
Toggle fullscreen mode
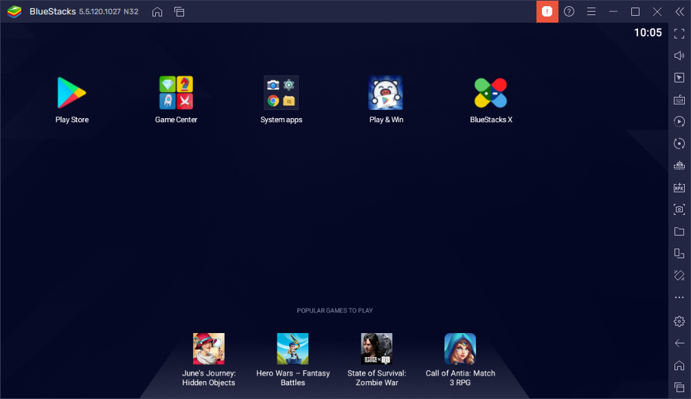pos(679,33)
